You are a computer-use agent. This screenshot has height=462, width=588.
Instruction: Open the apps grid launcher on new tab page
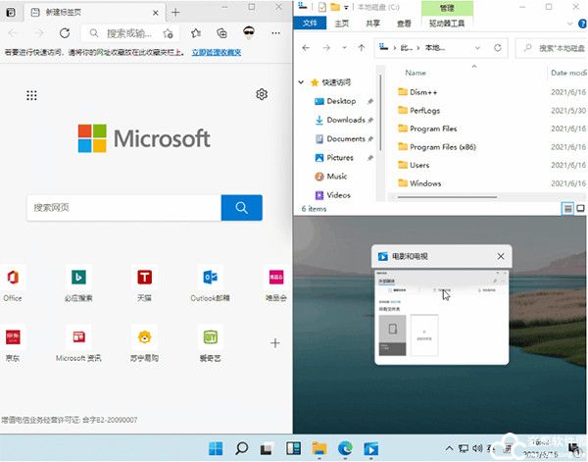[32, 95]
